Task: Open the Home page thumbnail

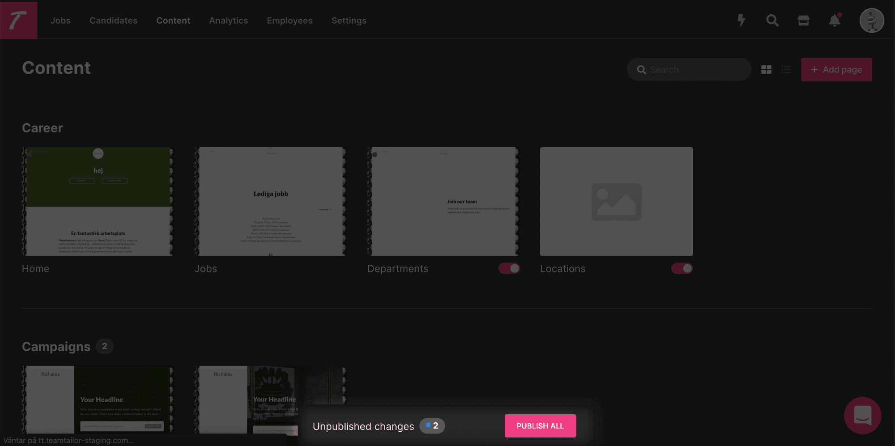Action: click(98, 201)
